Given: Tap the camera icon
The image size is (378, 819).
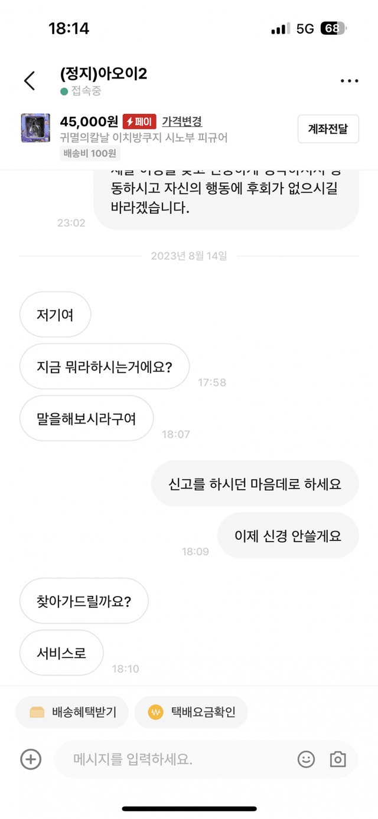Looking at the screenshot, I should pyautogui.click(x=338, y=759).
